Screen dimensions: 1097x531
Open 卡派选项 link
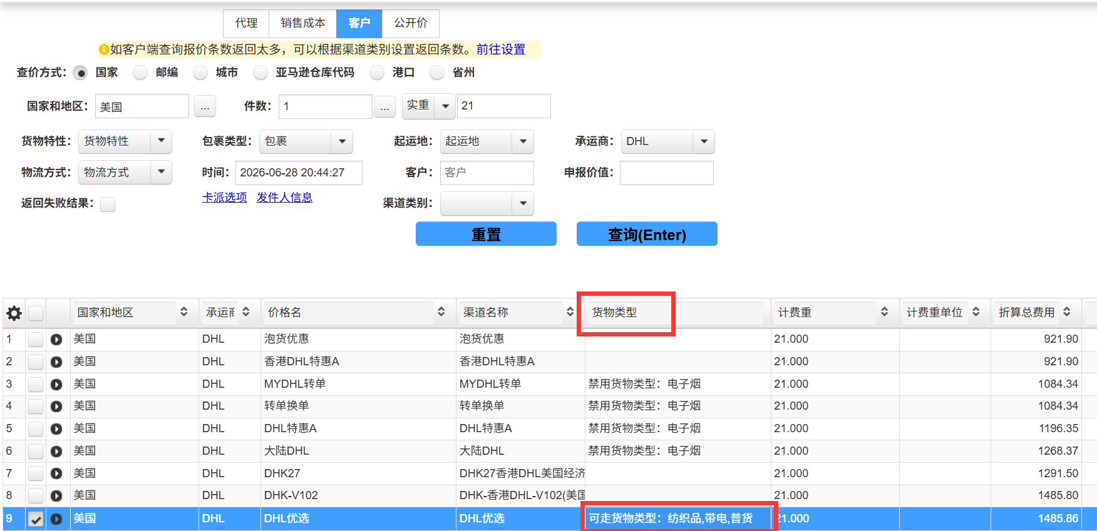(x=224, y=198)
